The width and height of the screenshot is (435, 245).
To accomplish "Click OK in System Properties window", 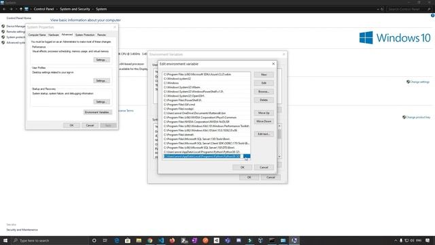I will point(71,125).
